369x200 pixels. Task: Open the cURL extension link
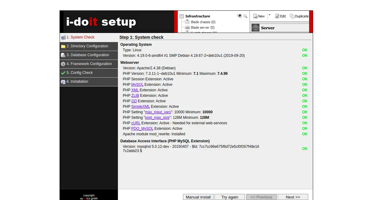(136, 123)
